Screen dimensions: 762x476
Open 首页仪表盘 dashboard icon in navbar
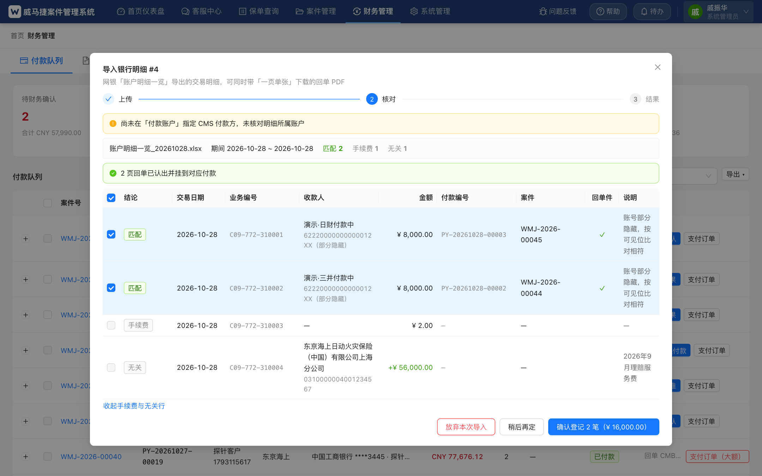(x=121, y=12)
